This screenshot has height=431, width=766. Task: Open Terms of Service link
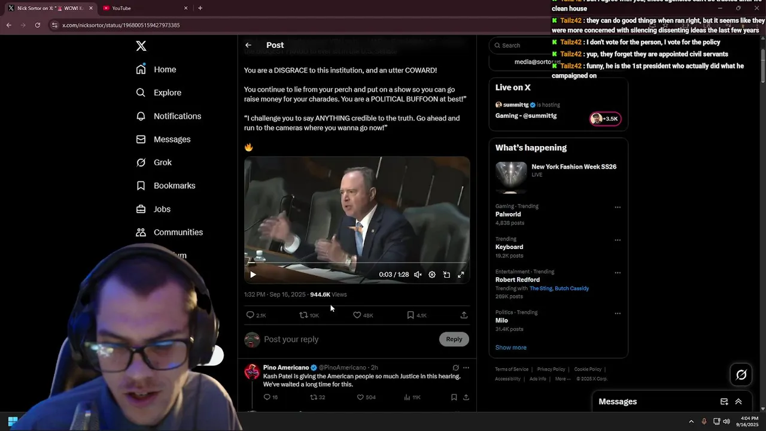[512, 369]
